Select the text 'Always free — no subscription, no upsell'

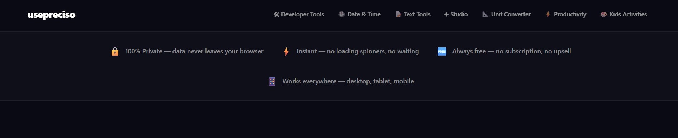pyautogui.click(x=512, y=51)
